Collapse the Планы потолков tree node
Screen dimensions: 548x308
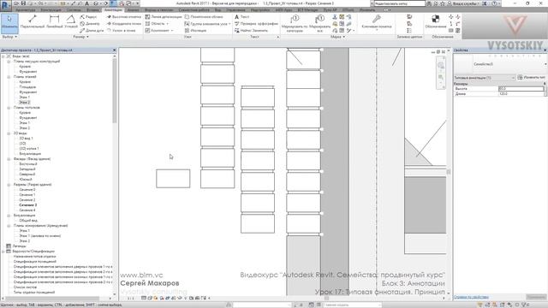tap(9, 108)
